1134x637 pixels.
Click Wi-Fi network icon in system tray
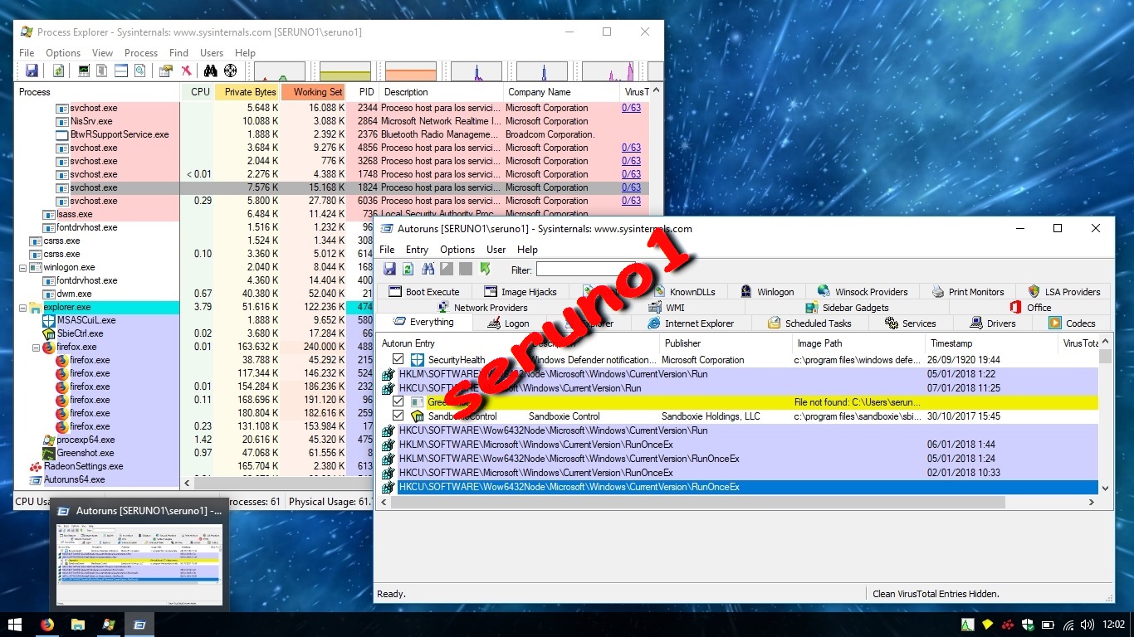[1068, 625]
